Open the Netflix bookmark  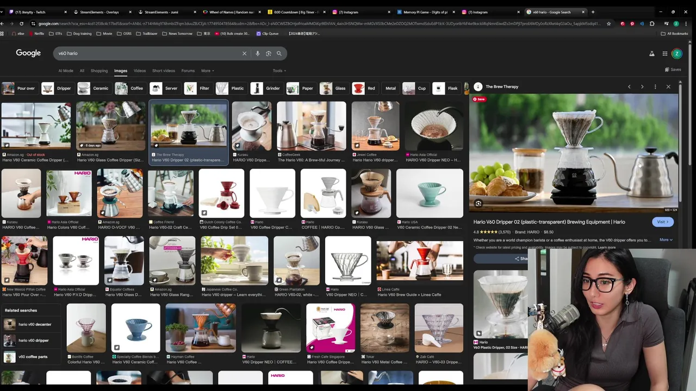pos(36,34)
